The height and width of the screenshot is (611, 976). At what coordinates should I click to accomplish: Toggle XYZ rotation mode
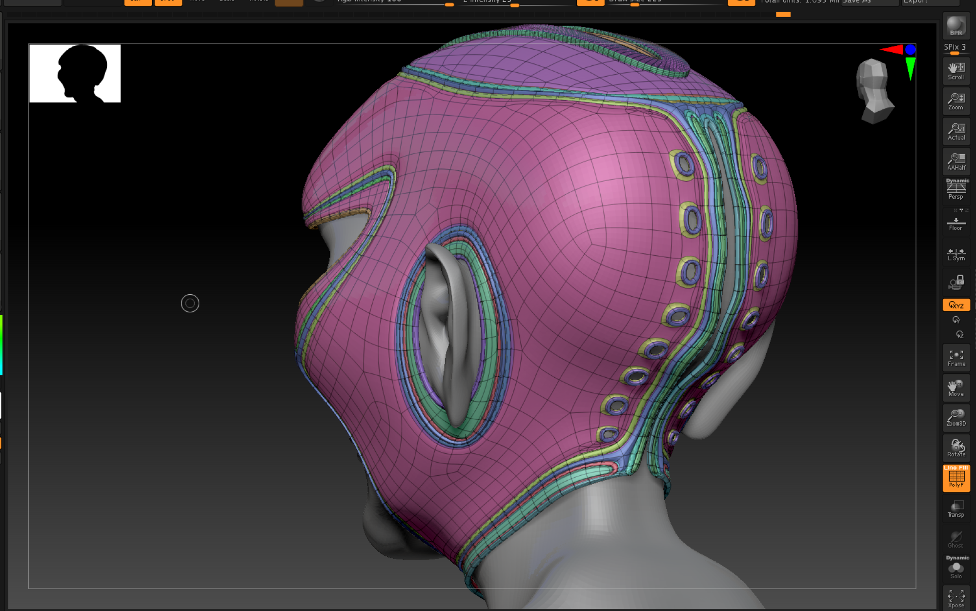(x=956, y=305)
